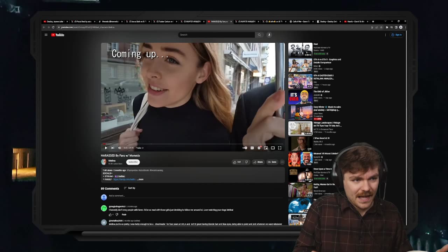The width and height of the screenshot is (448, 252).
Task: Play the video with the play button
Action: 106,148
